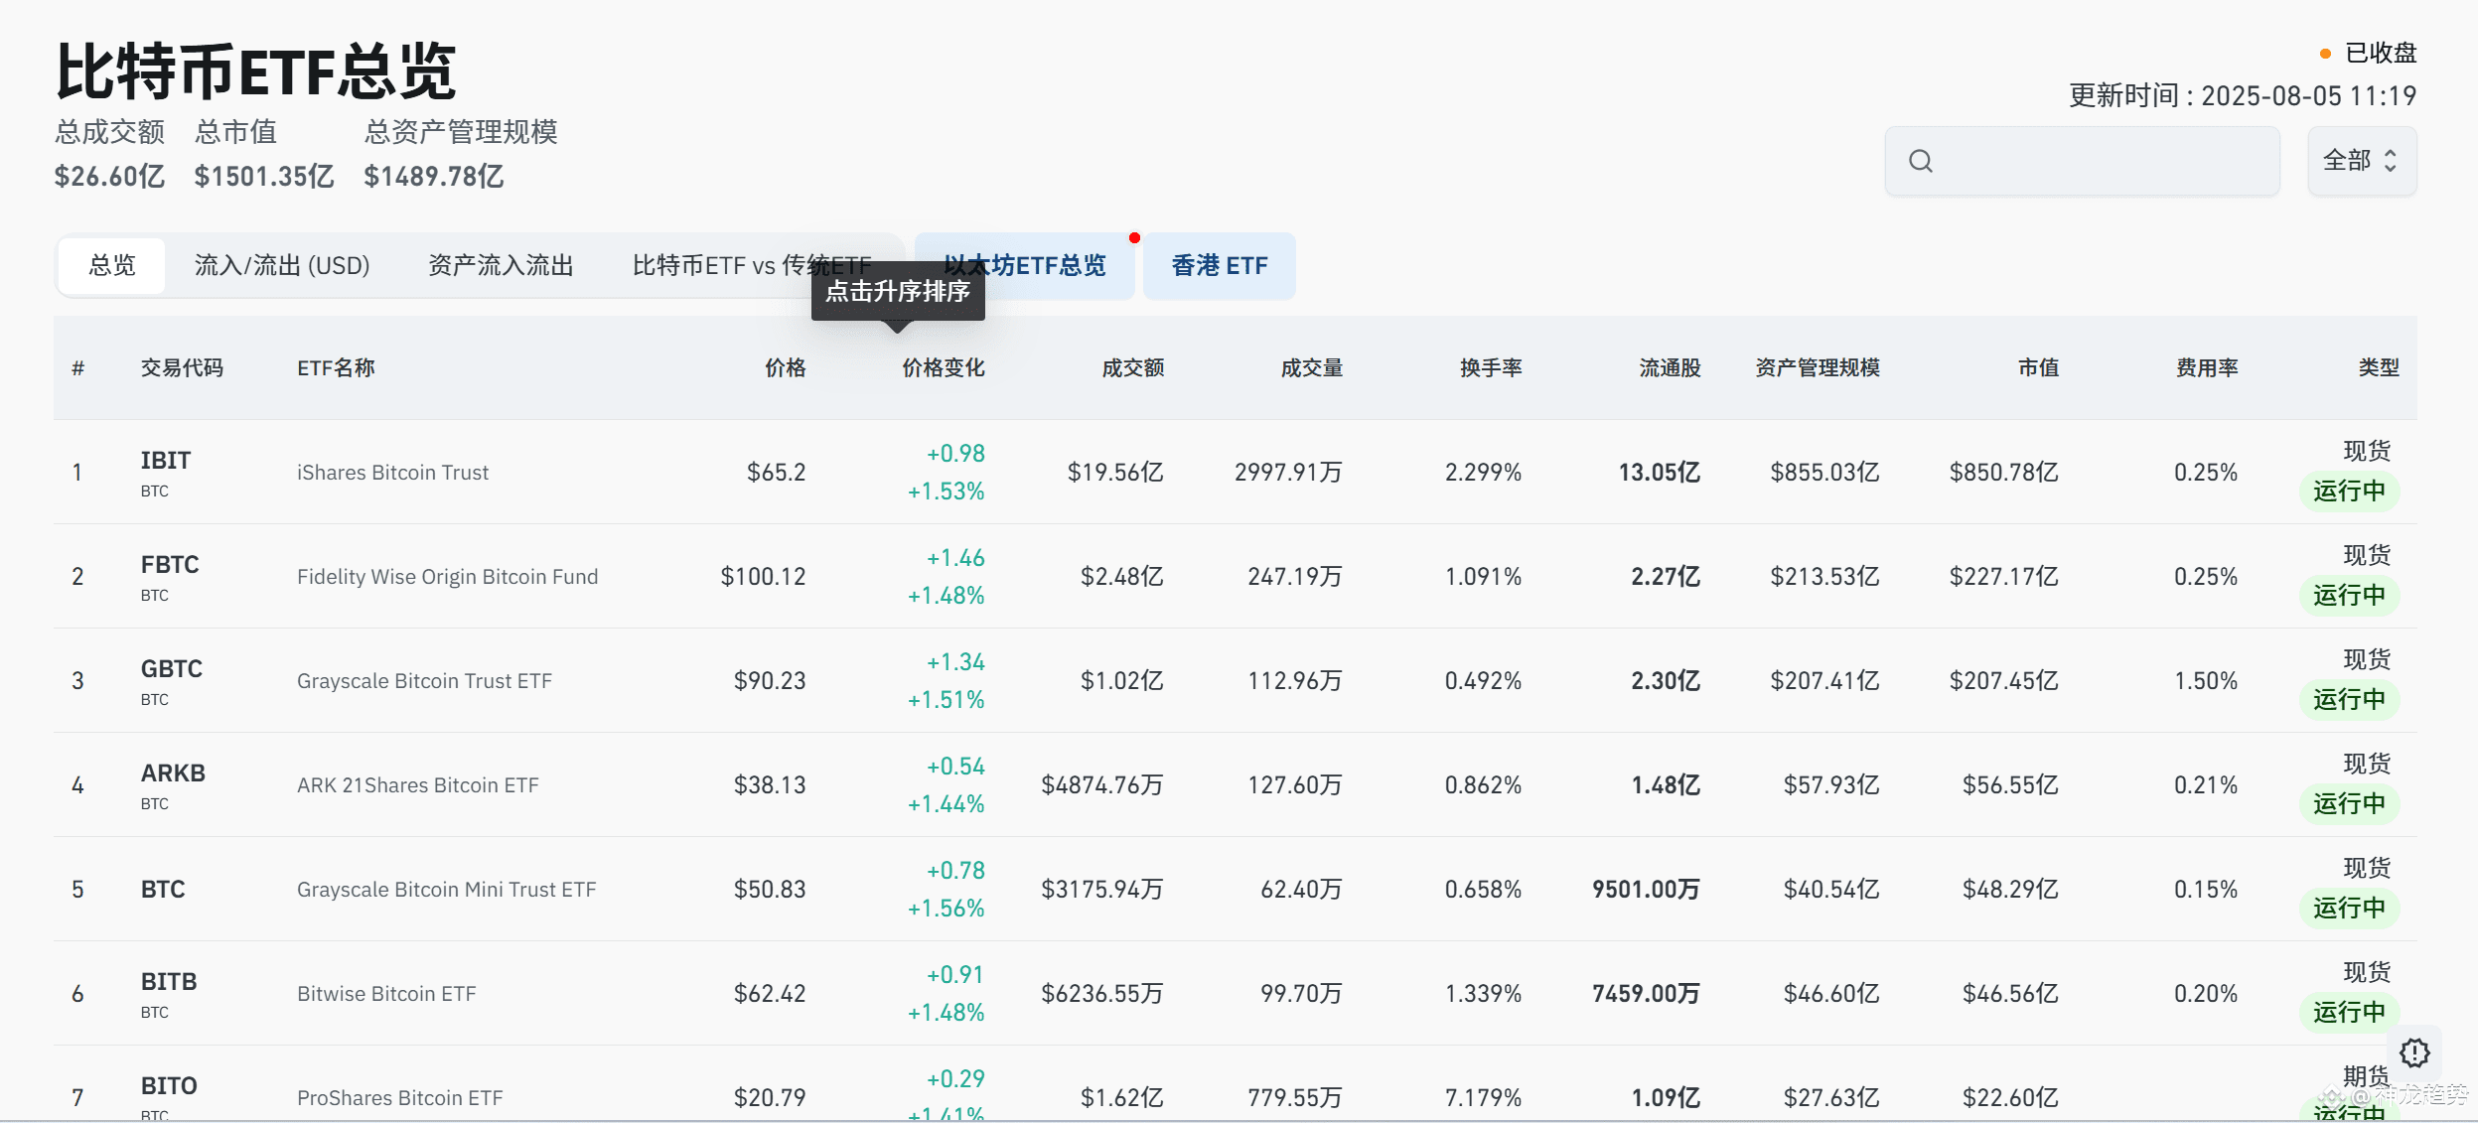
Task: Click GBTC's 1.50% fee rate
Action: (x=2206, y=681)
